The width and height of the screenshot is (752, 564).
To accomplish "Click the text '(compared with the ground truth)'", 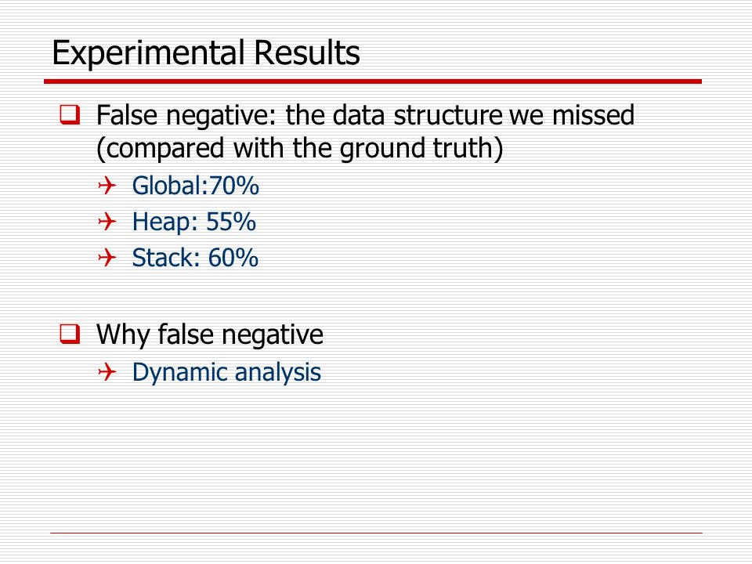I will pos(300,148).
